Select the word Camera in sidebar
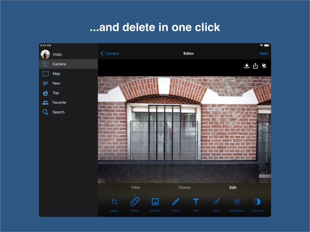This screenshot has height=232, width=310. [59, 64]
